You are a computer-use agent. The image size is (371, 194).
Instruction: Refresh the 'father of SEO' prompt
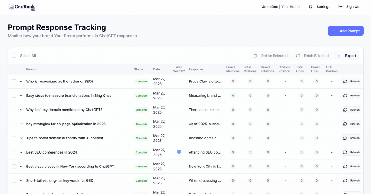point(352,82)
